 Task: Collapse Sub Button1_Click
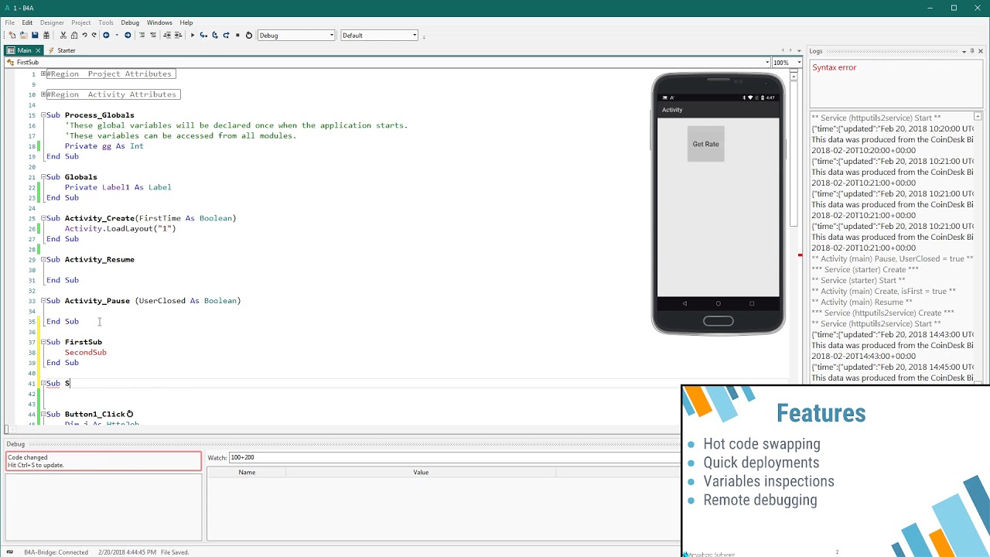43,414
